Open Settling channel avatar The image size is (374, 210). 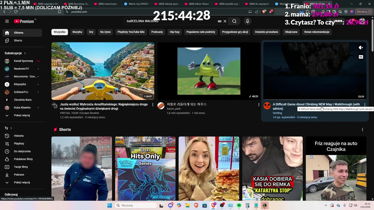tap(267, 106)
